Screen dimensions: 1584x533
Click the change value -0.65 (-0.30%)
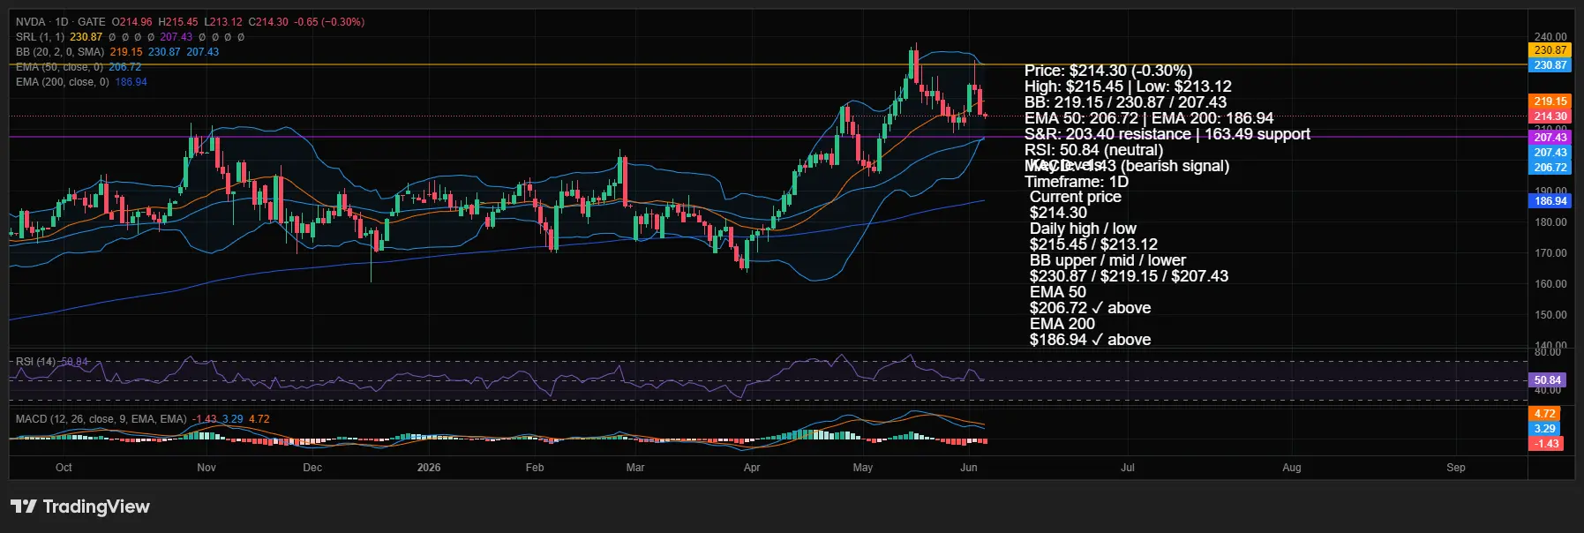[x=329, y=22]
